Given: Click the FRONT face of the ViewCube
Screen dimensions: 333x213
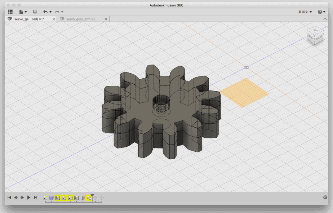Looking at the screenshot, I should point(311,37).
